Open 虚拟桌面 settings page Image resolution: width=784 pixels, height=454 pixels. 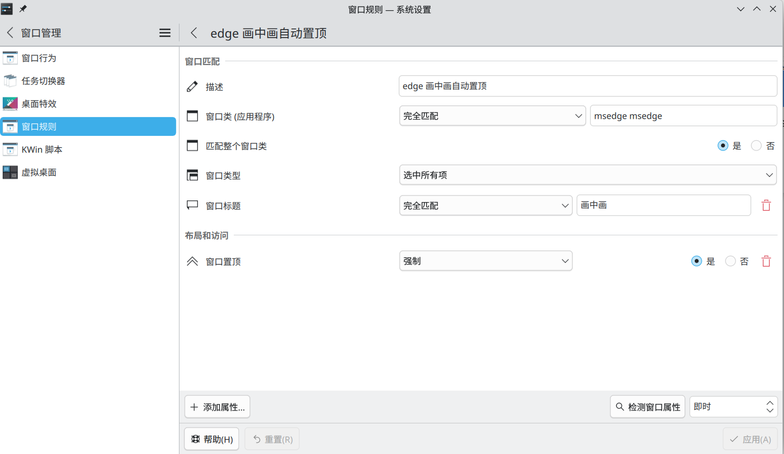pos(89,172)
